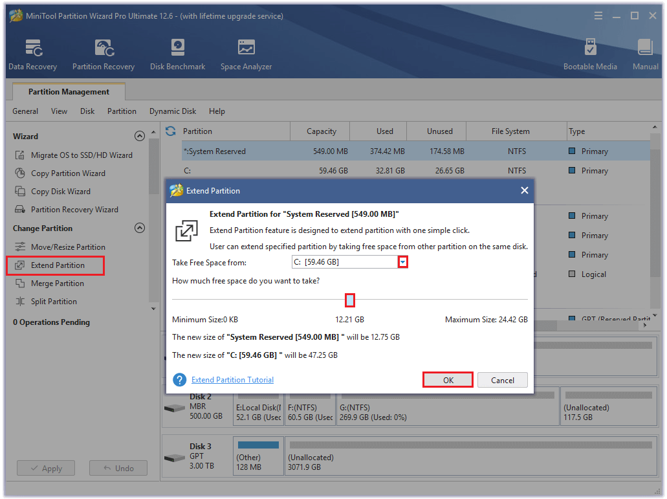Click the help question mark icon in dialog
The height and width of the screenshot is (499, 667).
(x=179, y=379)
